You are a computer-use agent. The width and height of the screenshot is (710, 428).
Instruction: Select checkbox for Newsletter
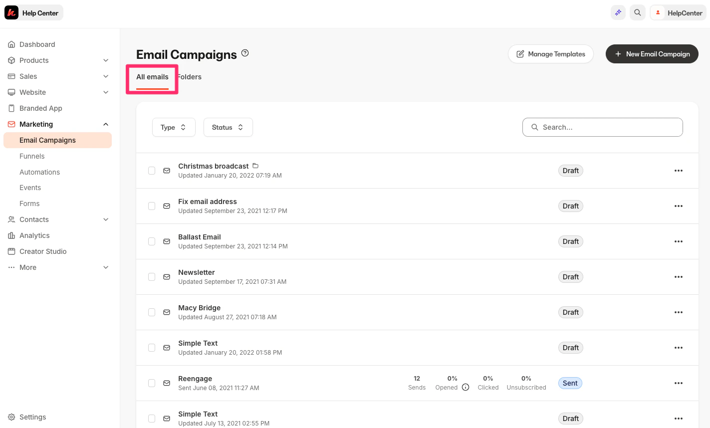pyautogui.click(x=152, y=277)
